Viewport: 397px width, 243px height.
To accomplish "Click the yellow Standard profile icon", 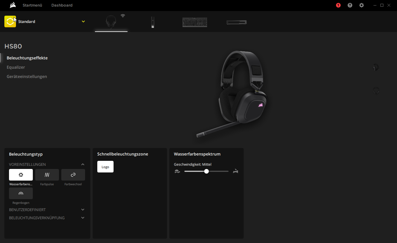I will 10,21.
